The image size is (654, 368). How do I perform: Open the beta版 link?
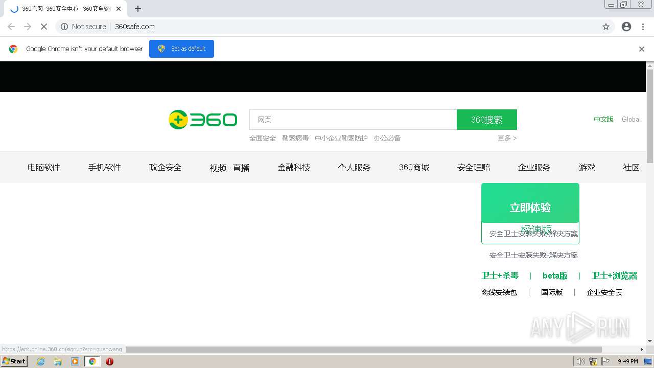tap(555, 275)
